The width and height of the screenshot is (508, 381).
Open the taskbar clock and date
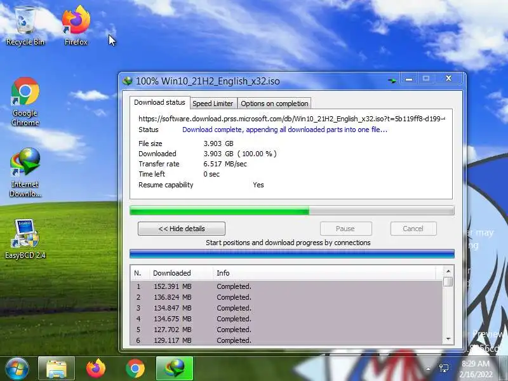pos(476,369)
